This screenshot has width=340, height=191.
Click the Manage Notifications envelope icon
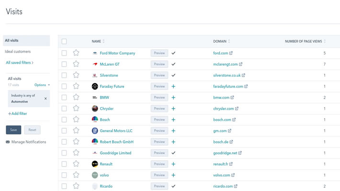click(x=8, y=142)
